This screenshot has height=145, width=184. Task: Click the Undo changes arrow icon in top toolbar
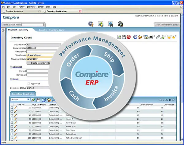coord(140,37)
